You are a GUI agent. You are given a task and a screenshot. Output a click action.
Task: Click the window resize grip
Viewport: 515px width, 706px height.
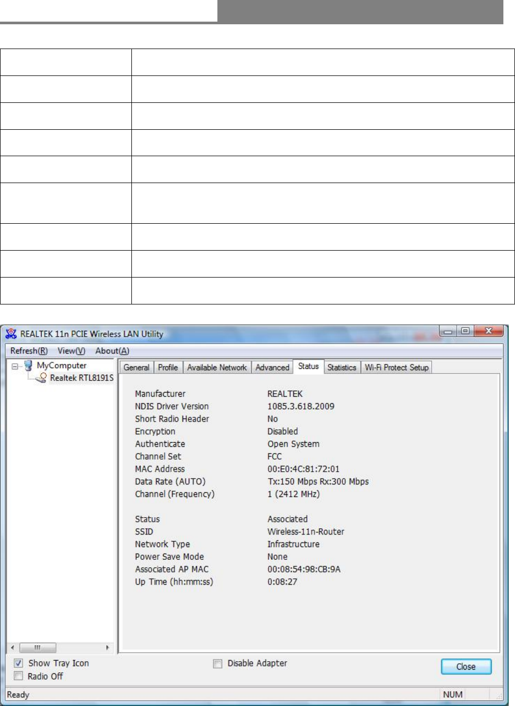tap(499, 697)
